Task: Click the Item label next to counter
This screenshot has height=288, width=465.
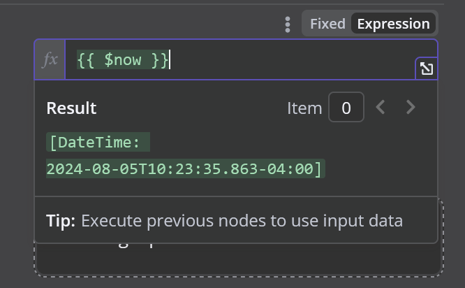Action: pyautogui.click(x=304, y=108)
